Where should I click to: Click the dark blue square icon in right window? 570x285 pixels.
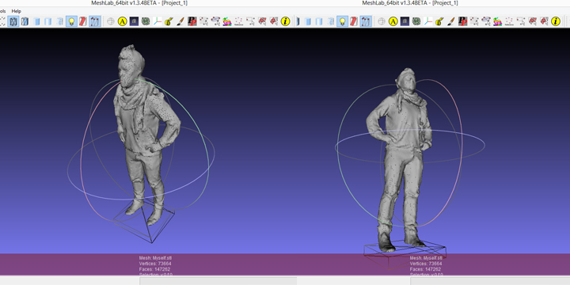tap(405, 21)
